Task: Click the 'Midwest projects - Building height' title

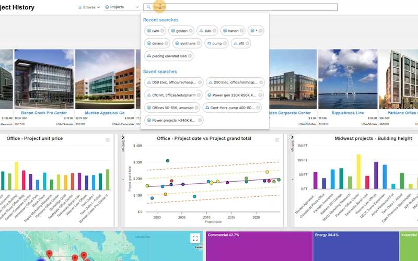Action: (x=373, y=138)
